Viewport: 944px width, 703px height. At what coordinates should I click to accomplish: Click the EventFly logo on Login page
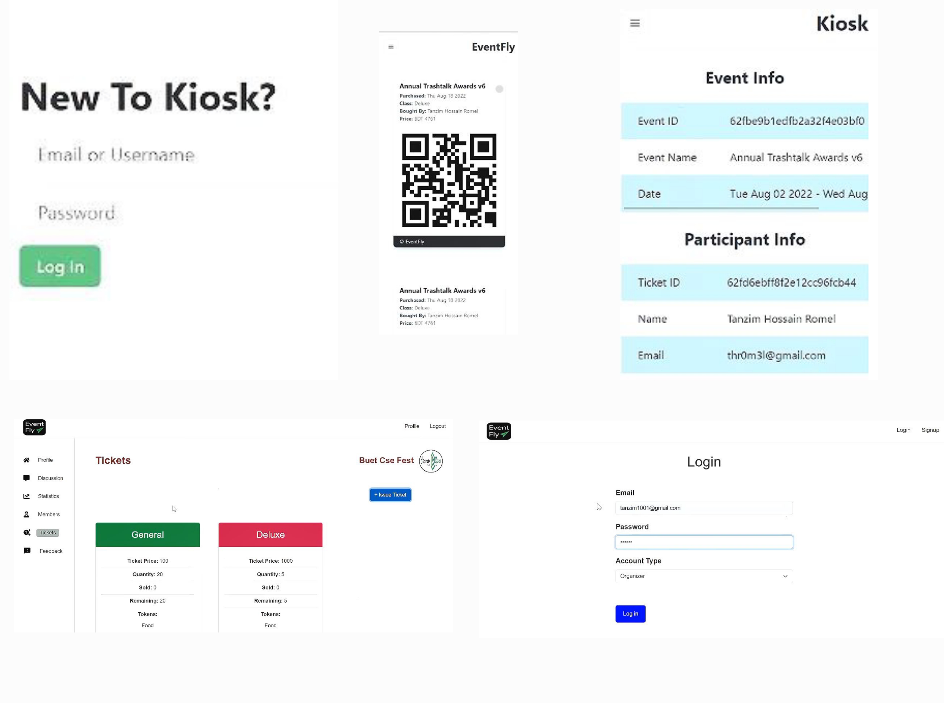click(499, 431)
